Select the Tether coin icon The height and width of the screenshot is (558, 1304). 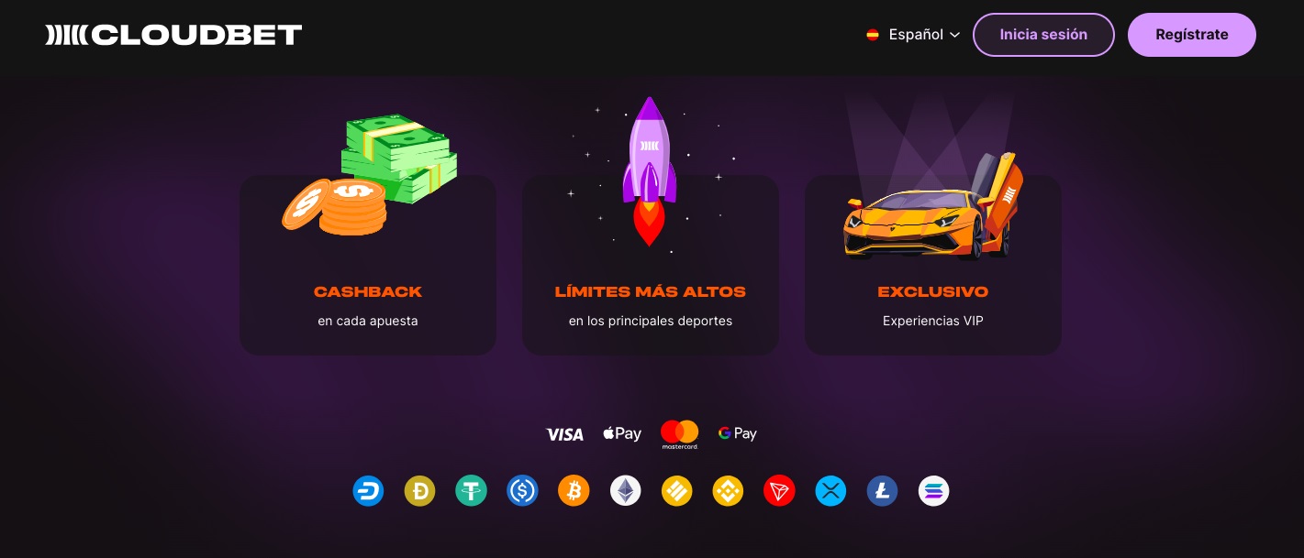point(471,491)
